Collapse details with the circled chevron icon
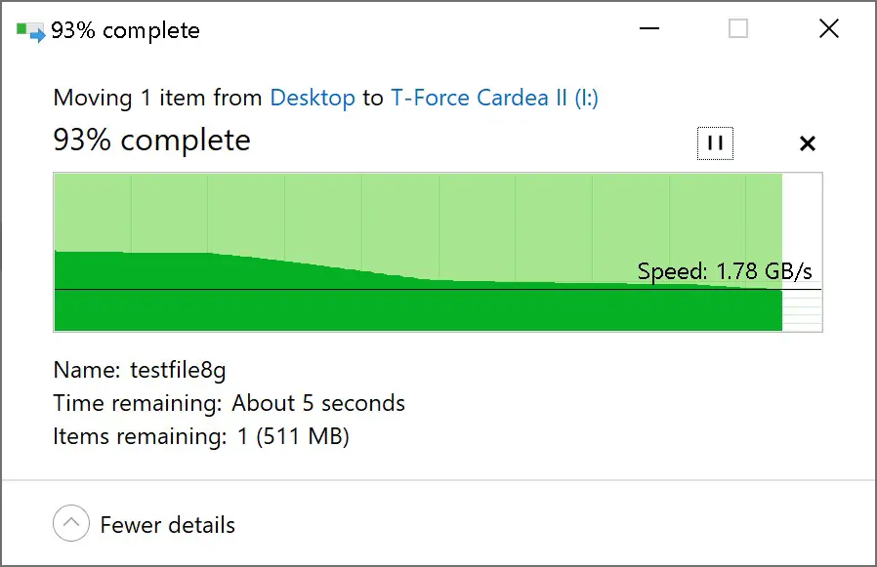The image size is (877, 567). click(x=71, y=523)
